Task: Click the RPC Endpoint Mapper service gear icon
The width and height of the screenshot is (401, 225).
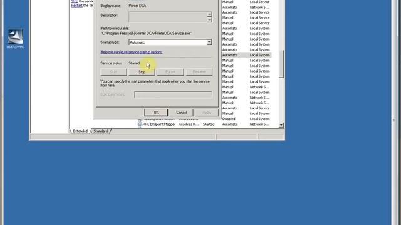Action: (x=140, y=124)
